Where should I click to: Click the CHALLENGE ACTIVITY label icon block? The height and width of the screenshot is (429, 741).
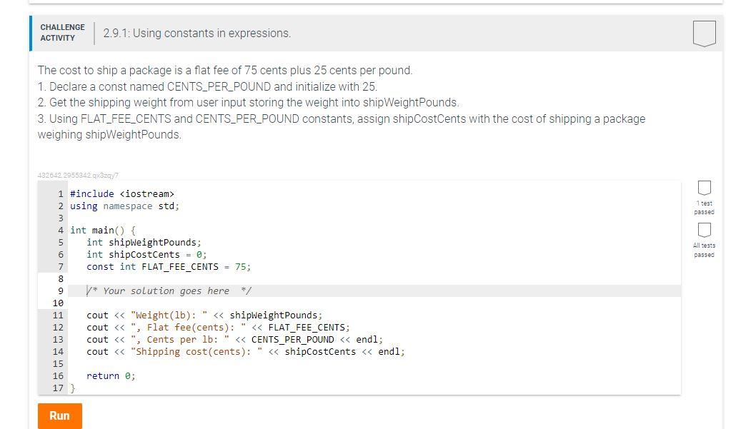[x=62, y=32]
